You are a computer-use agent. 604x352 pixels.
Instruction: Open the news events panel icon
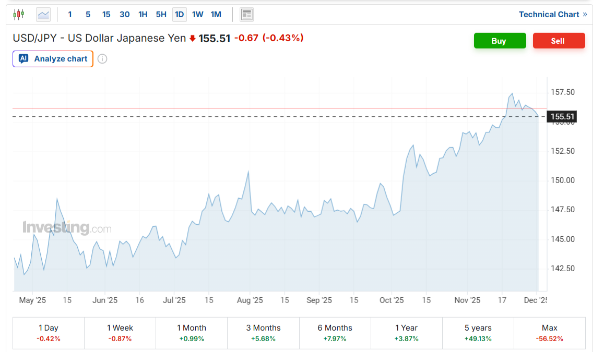(246, 14)
